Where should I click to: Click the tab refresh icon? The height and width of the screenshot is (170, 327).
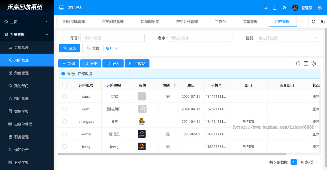point(313,22)
